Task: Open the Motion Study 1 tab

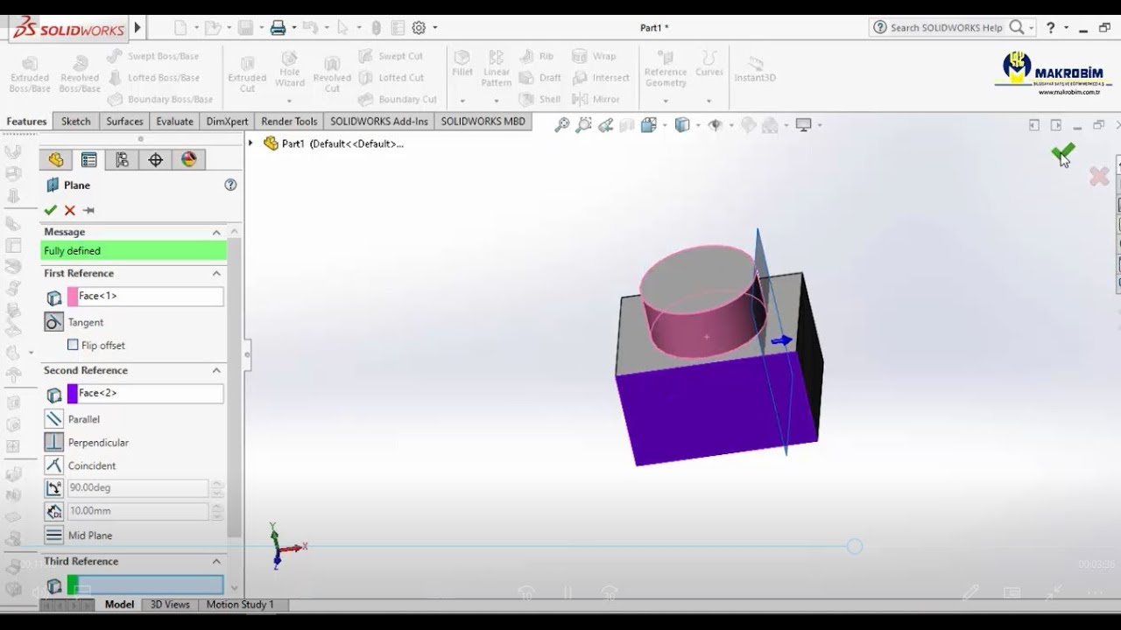Action: 240,605
